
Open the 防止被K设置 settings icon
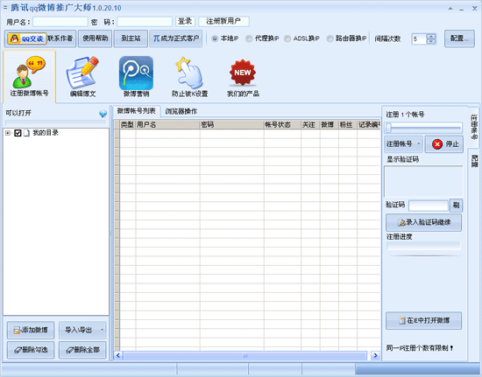click(189, 77)
